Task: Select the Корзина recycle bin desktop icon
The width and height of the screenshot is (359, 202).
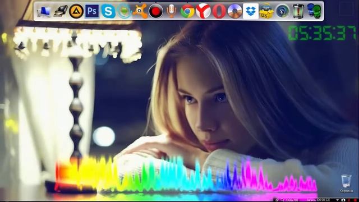Action: click(x=346, y=183)
